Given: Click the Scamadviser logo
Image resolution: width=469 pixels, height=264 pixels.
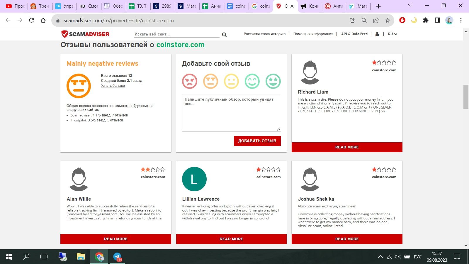Looking at the screenshot, I should click(x=85, y=34).
